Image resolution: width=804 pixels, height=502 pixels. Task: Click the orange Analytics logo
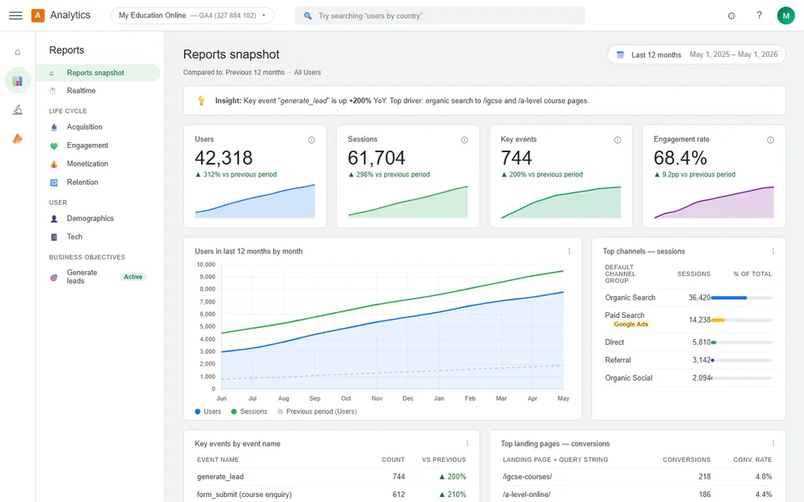click(38, 15)
